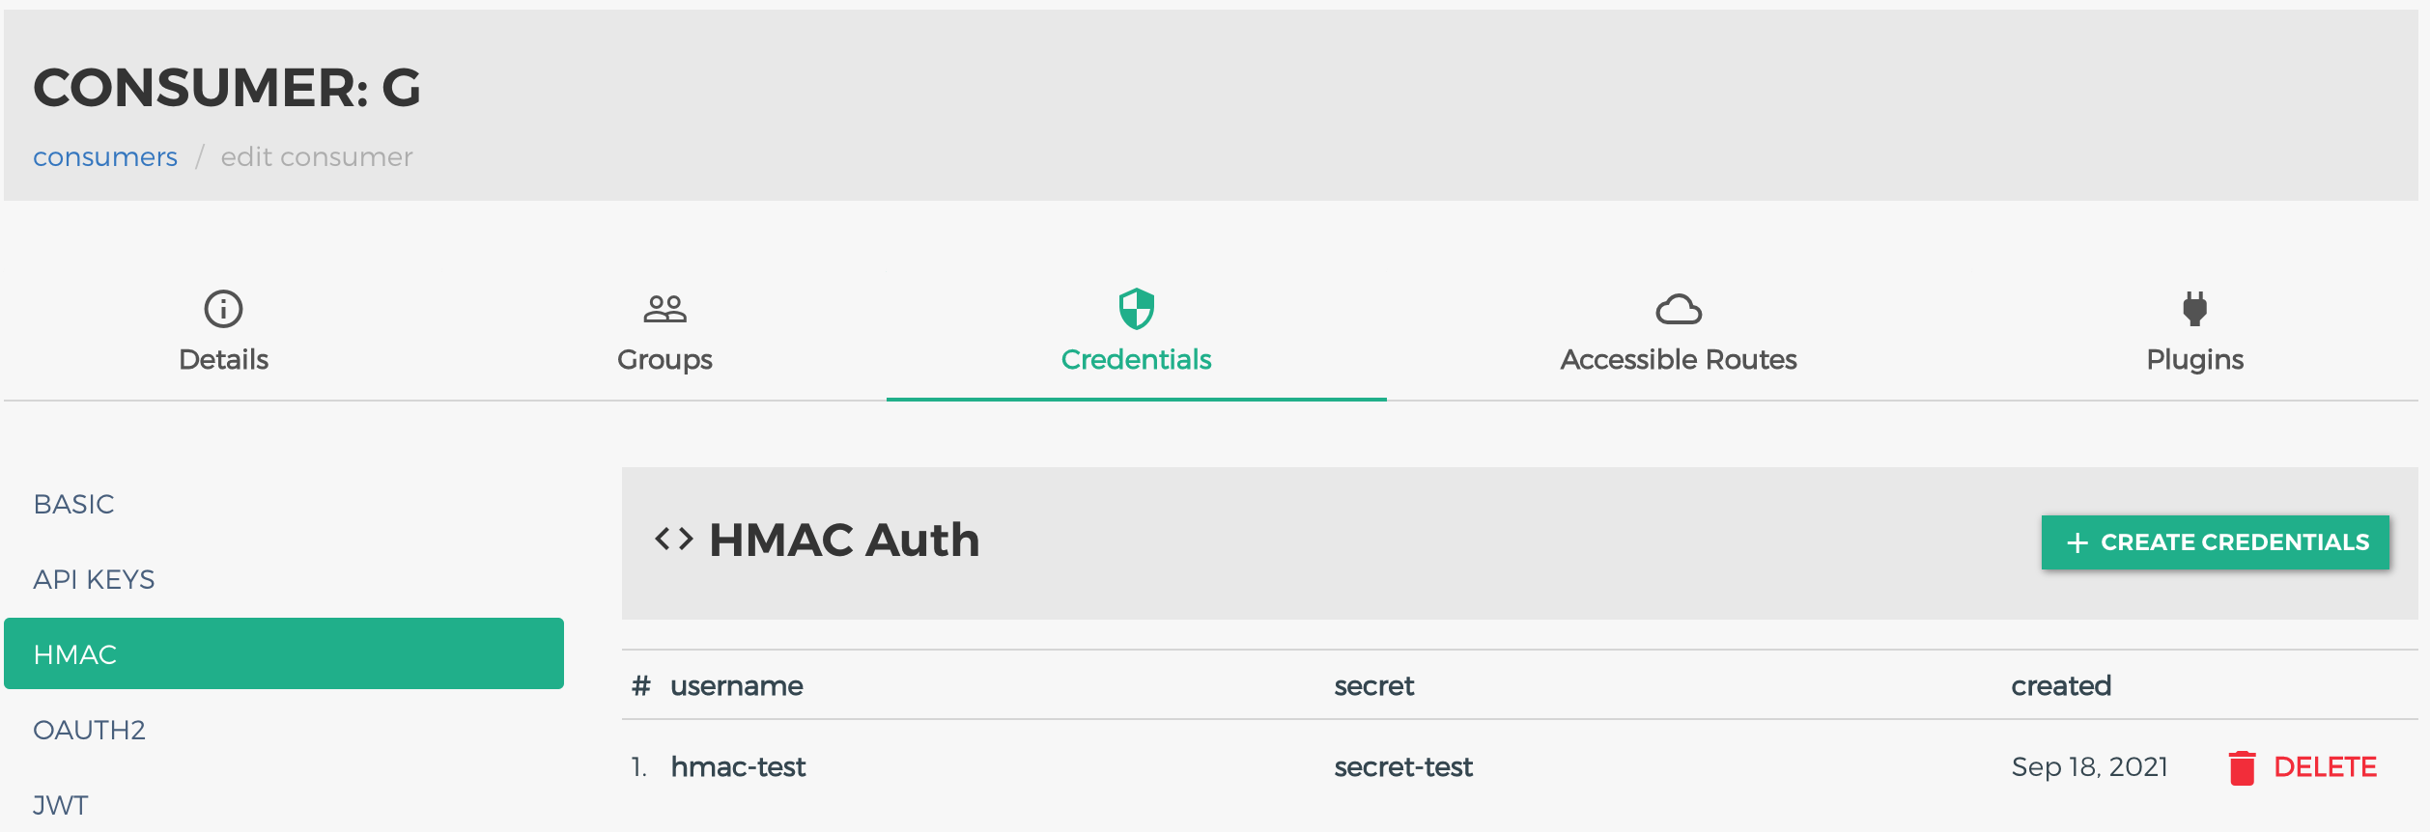Go to the Plugins tab

[2194, 331]
